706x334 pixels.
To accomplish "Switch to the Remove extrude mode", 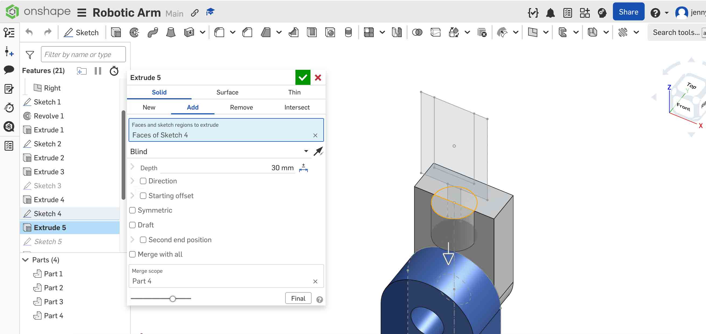I will [x=241, y=107].
